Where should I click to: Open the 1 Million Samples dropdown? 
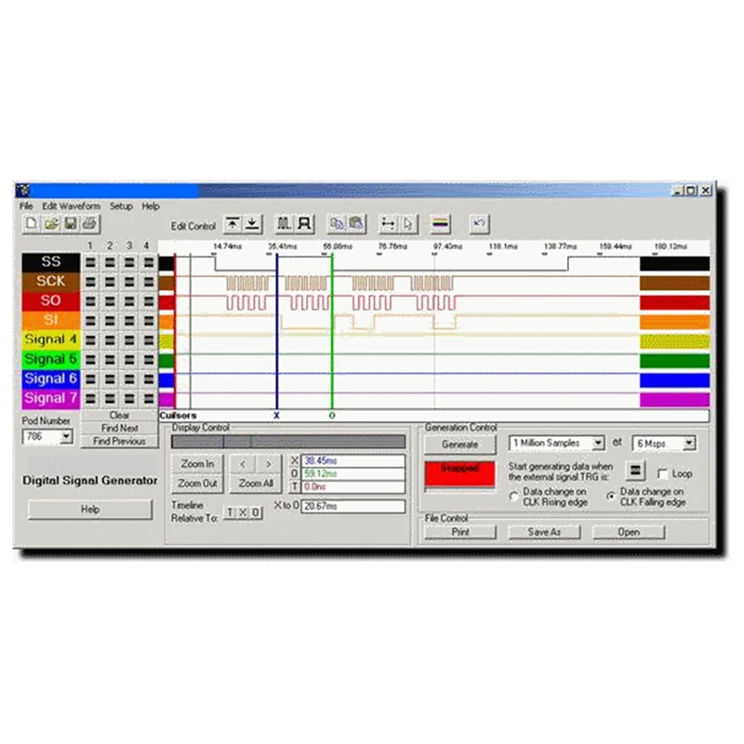point(598,444)
